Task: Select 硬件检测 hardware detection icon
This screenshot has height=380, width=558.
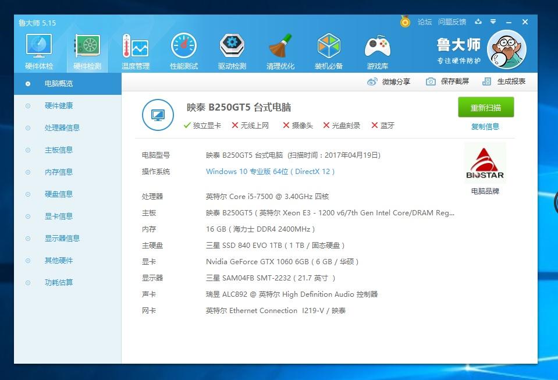Action: pyautogui.click(x=87, y=52)
